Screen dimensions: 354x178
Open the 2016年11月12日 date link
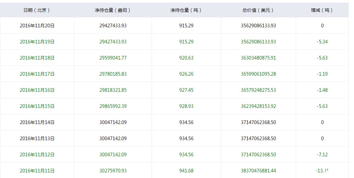37,155
